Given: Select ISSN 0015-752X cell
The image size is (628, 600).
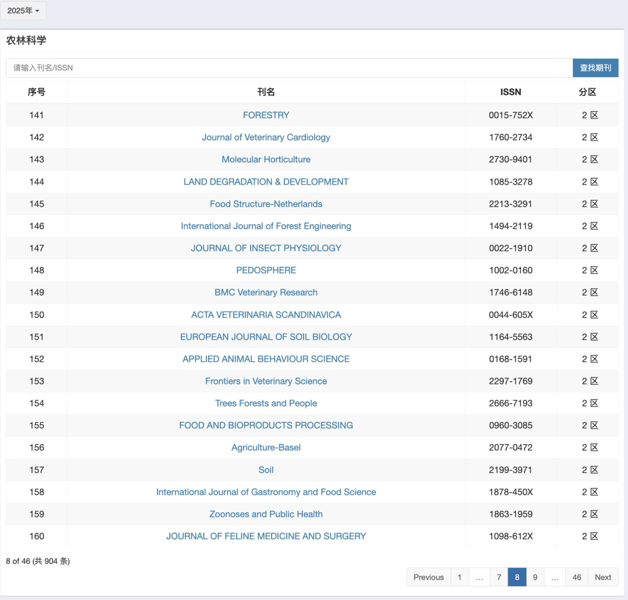Looking at the screenshot, I should (511, 115).
